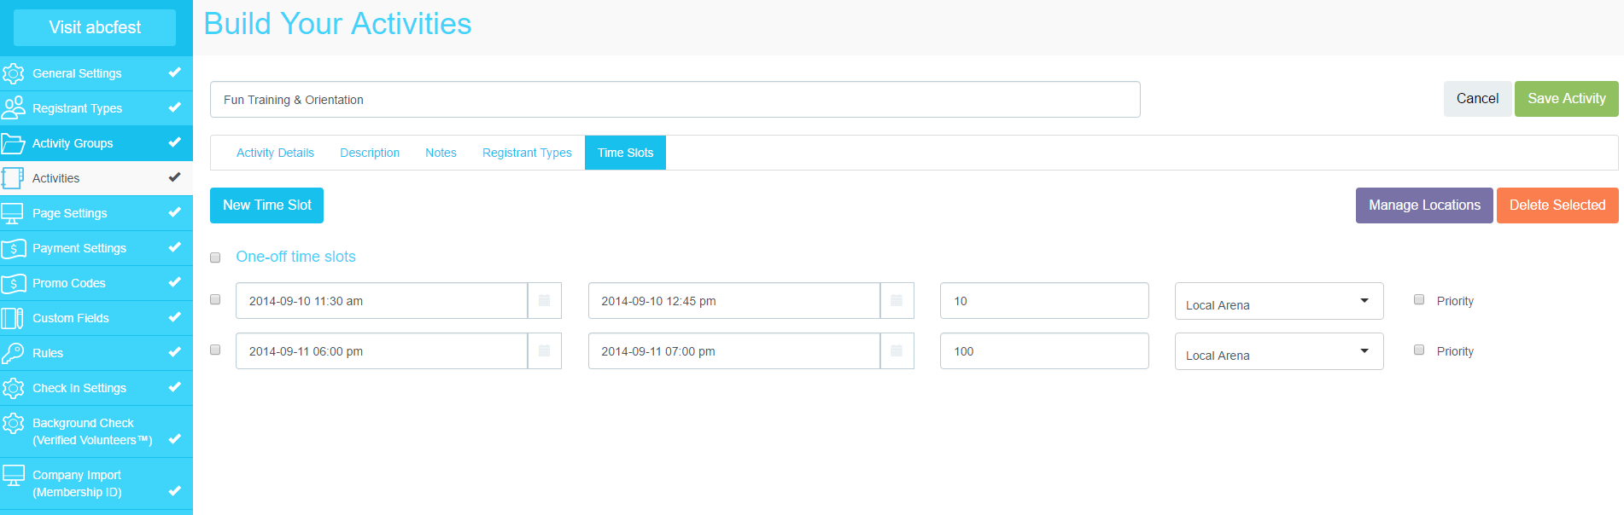1624x515 pixels.
Task: Select all One-off time slots checkbox
Action: 215,257
